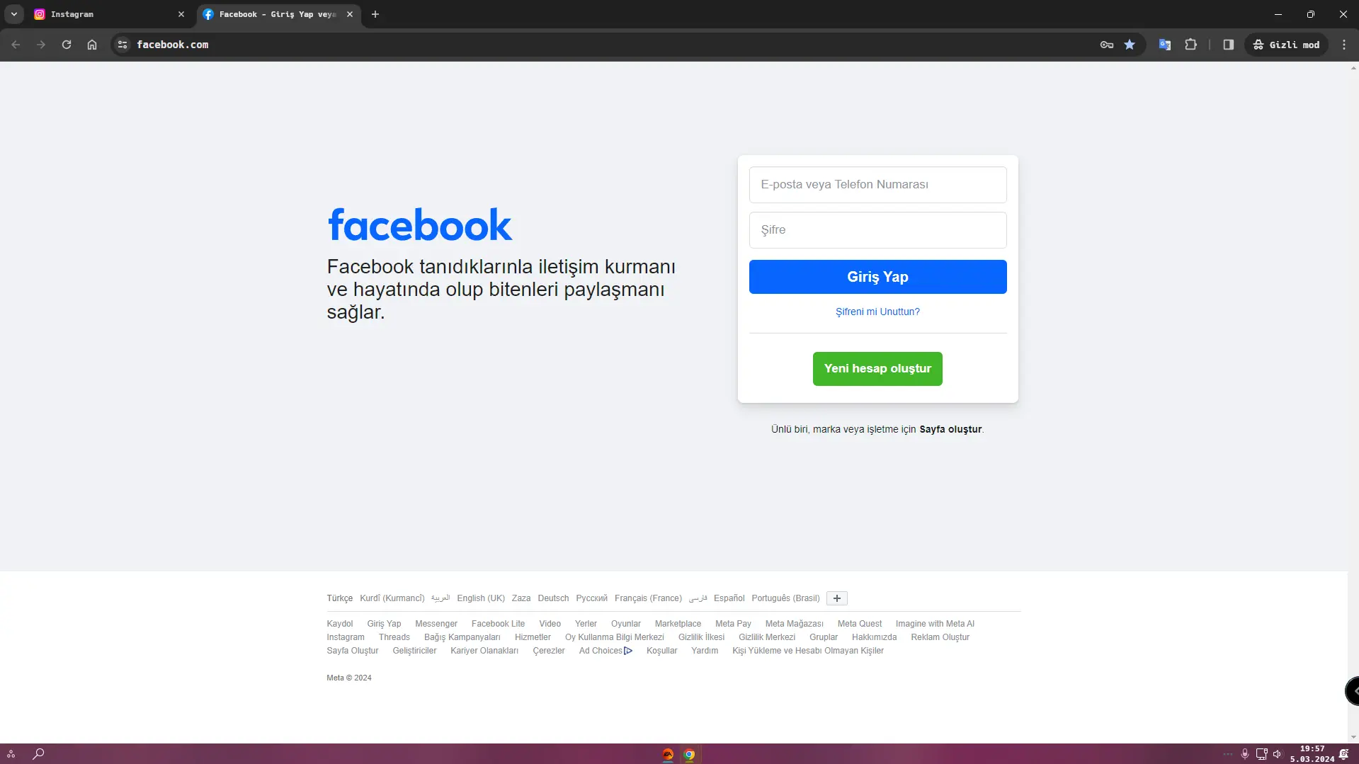Reload the Facebook page
Screen dimensions: 1359x764
point(67,45)
